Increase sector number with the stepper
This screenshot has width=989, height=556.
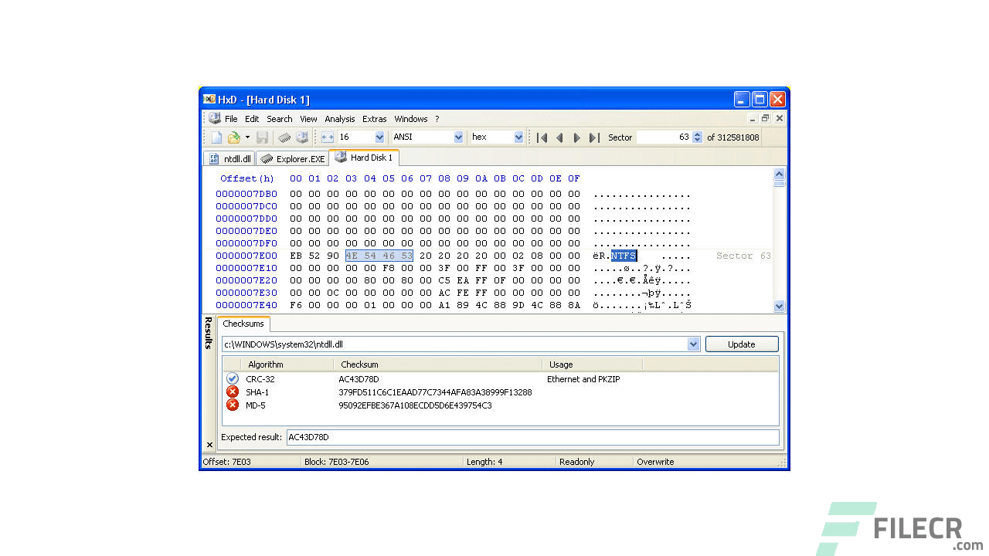(697, 134)
